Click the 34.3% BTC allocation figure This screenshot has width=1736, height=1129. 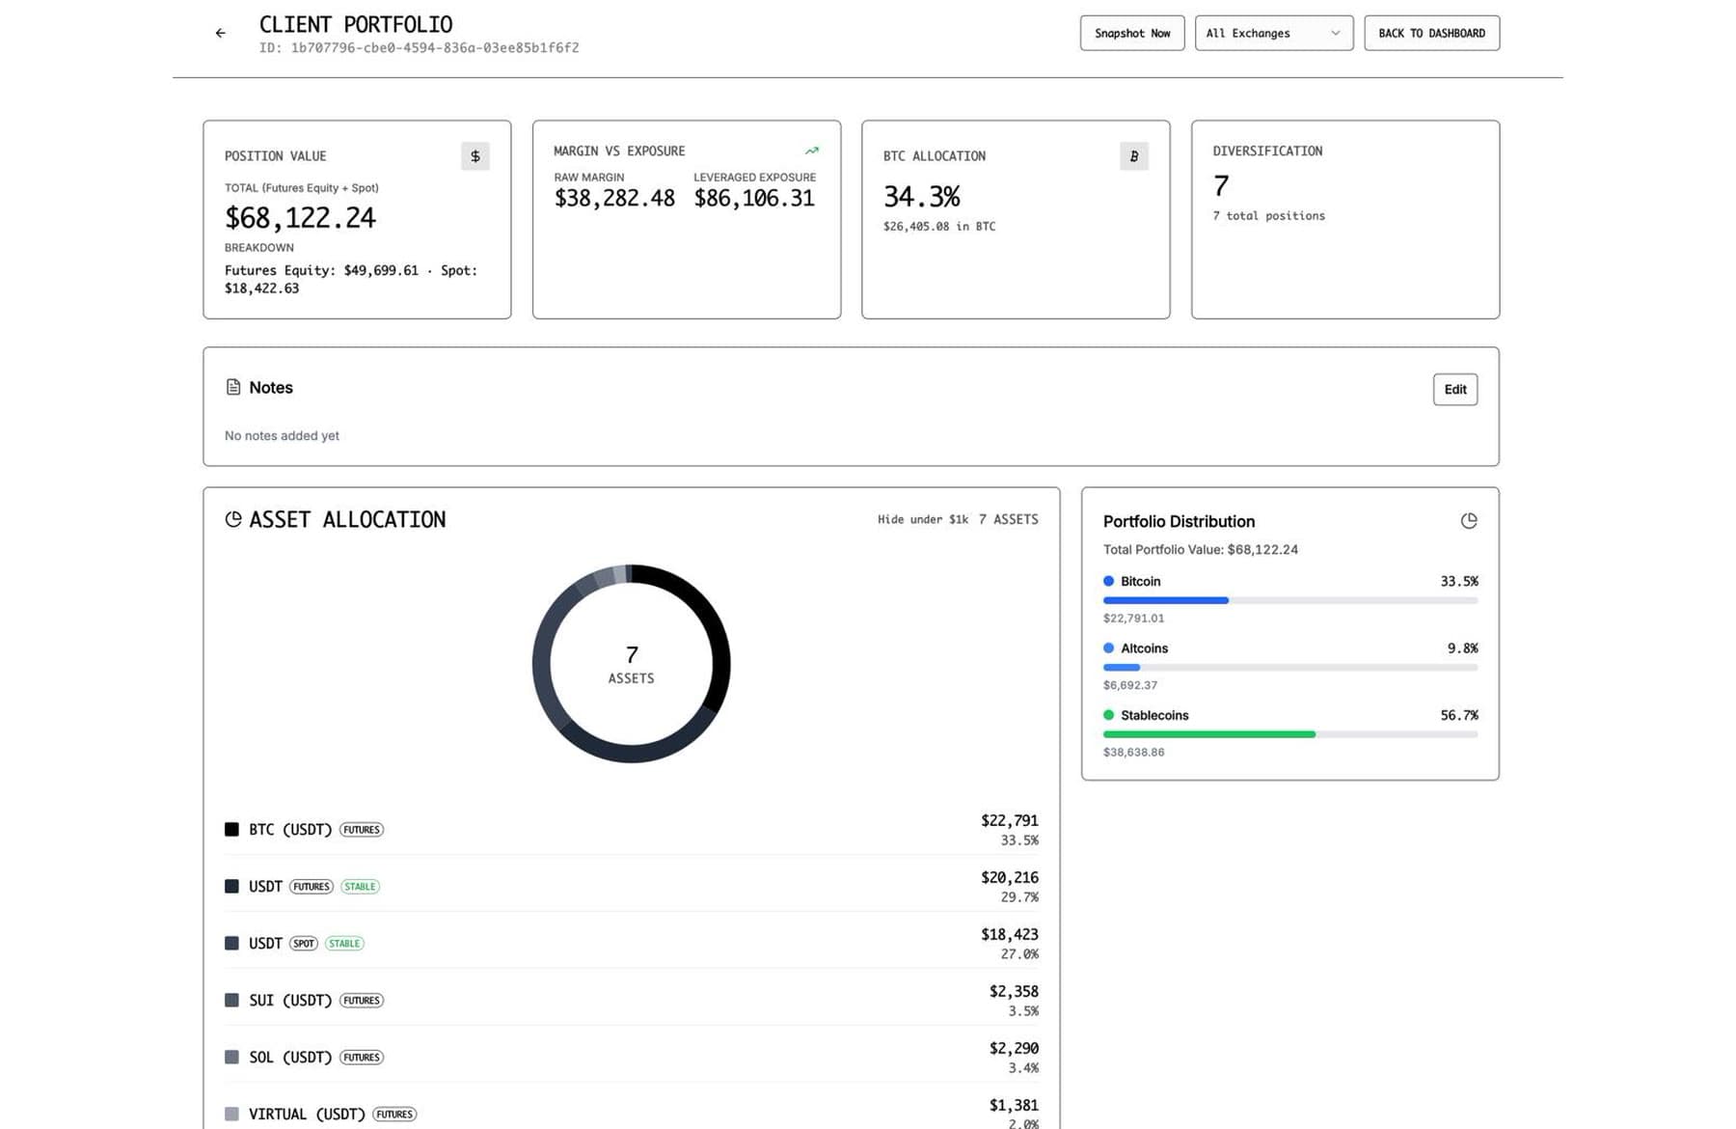(x=921, y=197)
